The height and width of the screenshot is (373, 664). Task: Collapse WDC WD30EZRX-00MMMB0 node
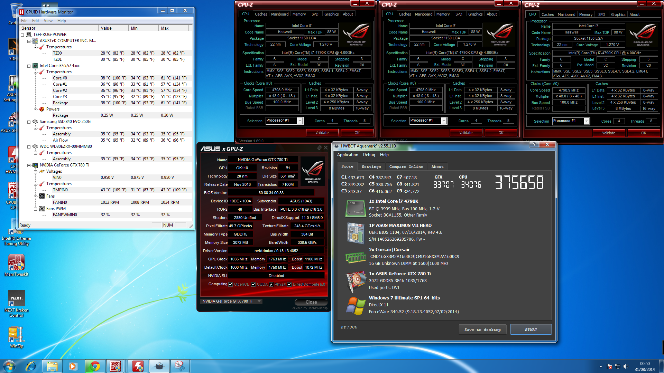(x=29, y=146)
